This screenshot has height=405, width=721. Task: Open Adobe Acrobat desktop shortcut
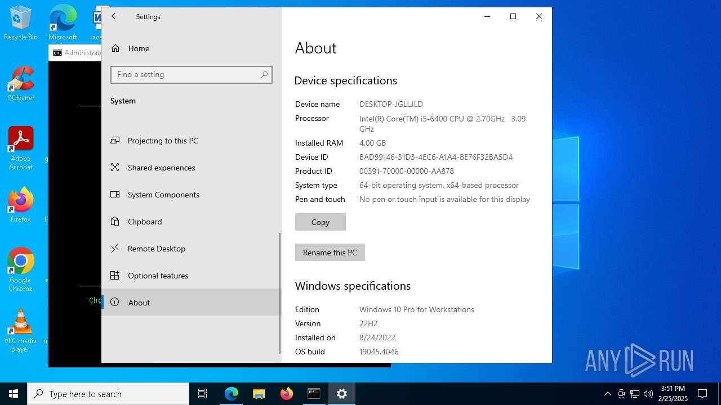(21, 148)
